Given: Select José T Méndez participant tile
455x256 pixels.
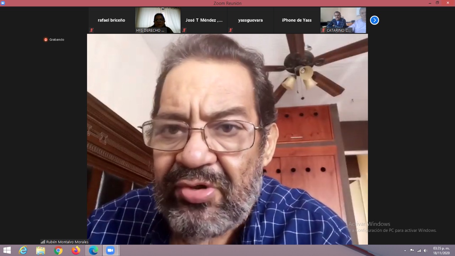Looking at the screenshot, I should (x=204, y=20).
